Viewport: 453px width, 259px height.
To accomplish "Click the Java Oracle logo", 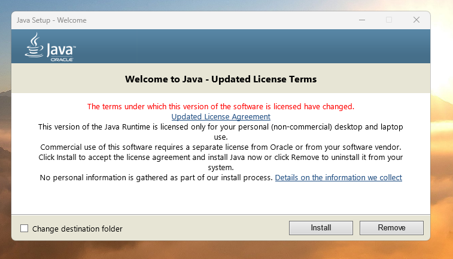I will pyautogui.click(x=50, y=47).
